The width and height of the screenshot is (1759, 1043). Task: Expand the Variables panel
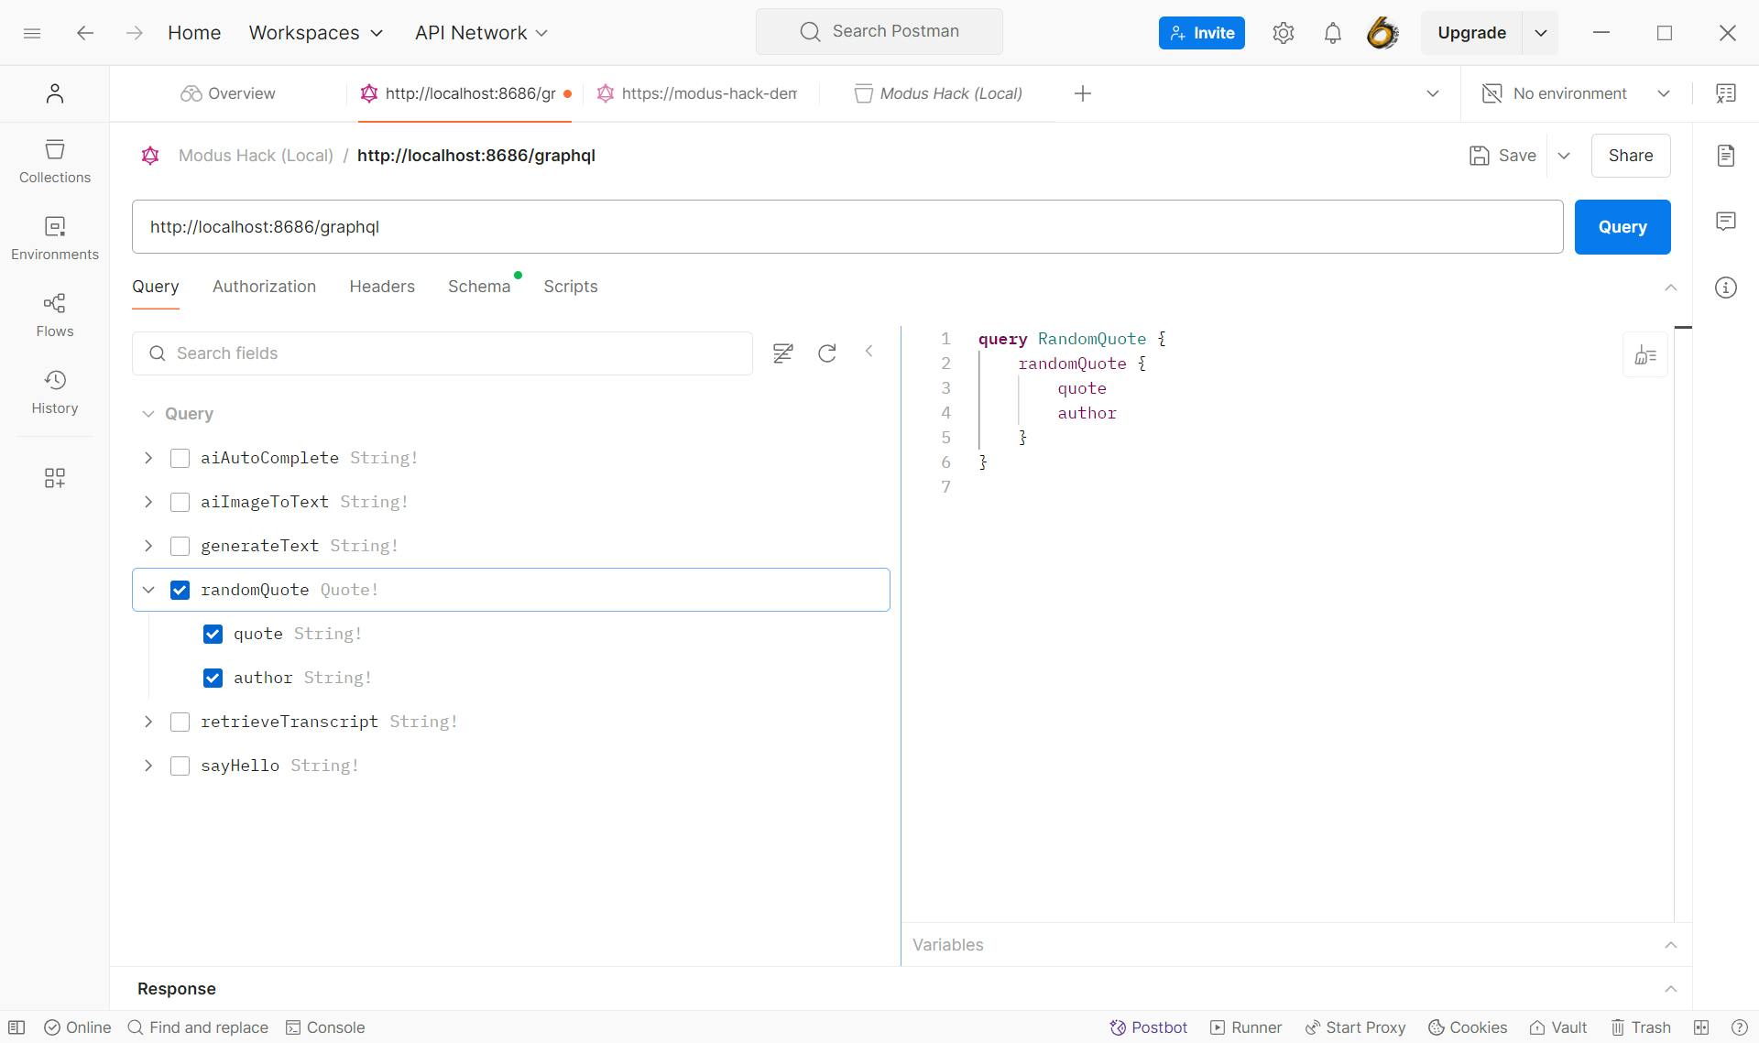[x=1671, y=945]
